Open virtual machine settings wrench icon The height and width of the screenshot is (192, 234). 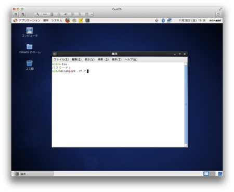pos(38,14)
